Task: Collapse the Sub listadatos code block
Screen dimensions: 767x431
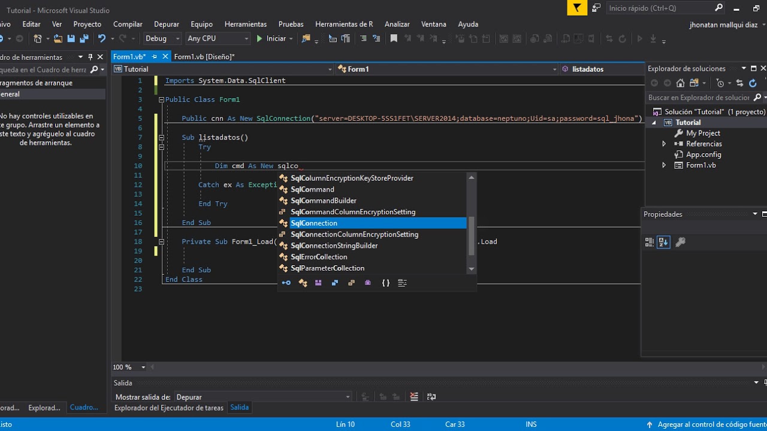Action: point(161,138)
